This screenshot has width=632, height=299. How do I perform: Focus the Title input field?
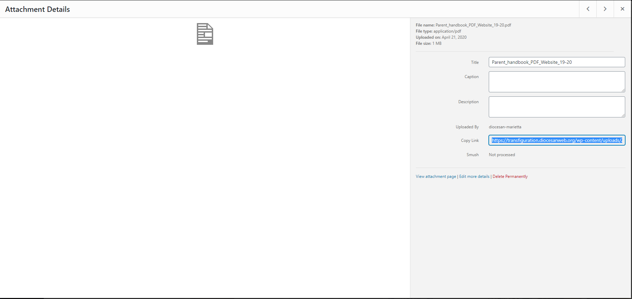click(557, 62)
